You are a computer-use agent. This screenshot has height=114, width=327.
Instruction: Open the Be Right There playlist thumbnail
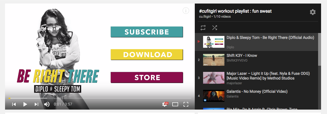pyautogui.click(x=213, y=42)
